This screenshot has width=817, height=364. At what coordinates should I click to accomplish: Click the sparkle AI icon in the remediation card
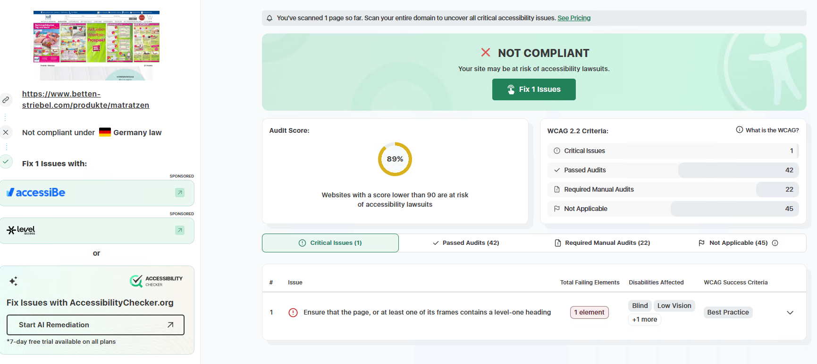coord(13,281)
